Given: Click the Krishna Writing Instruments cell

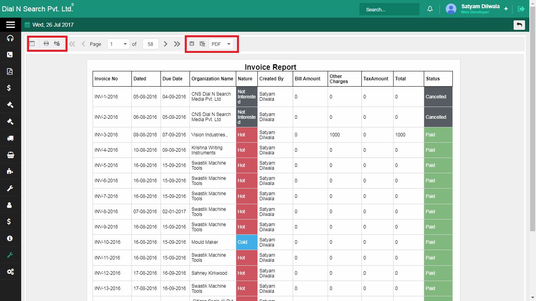Looking at the screenshot, I should coord(213,150).
